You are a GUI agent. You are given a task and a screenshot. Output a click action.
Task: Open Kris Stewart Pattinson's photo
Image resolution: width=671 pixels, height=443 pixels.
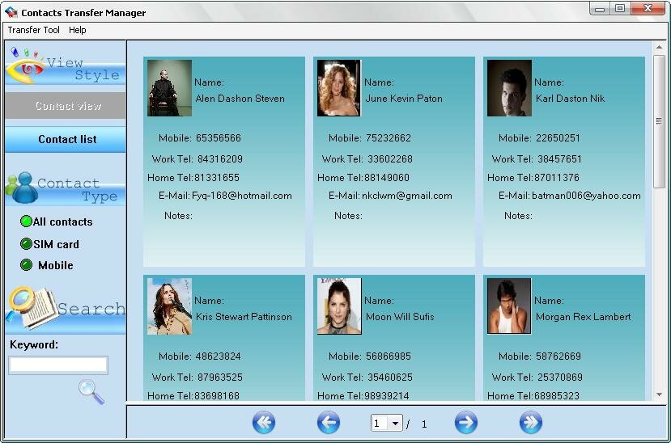click(x=169, y=306)
